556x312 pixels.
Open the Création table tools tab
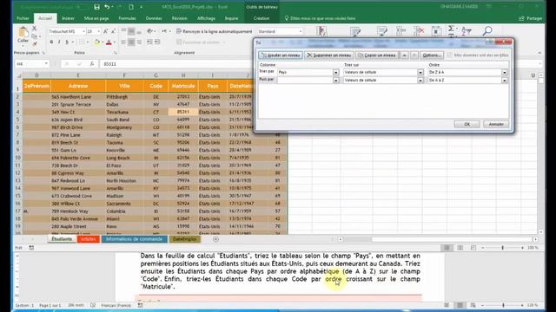tap(261, 18)
